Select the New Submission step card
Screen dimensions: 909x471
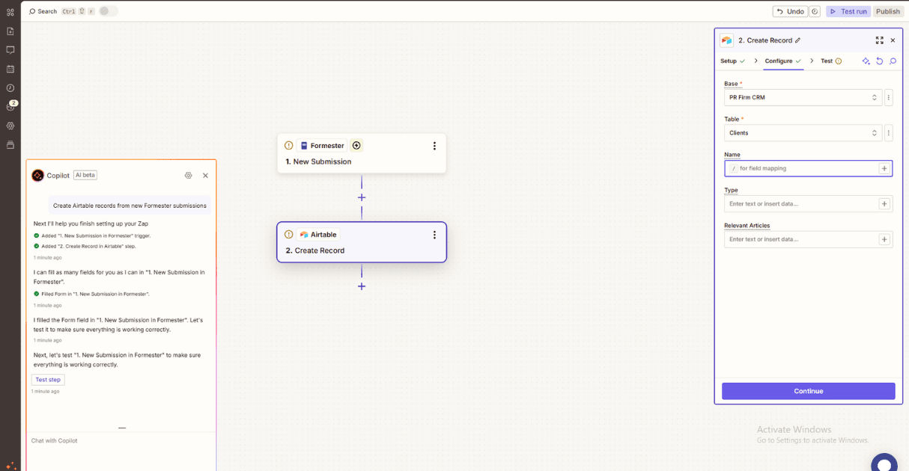(362, 153)
